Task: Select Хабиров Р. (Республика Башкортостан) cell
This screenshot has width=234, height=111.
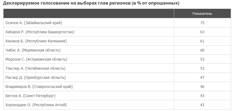Action: [x=40, y=32]
